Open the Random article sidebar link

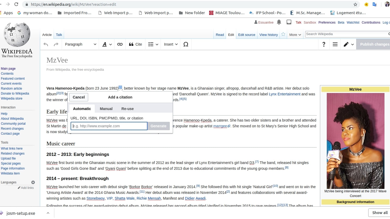[11, 89]
